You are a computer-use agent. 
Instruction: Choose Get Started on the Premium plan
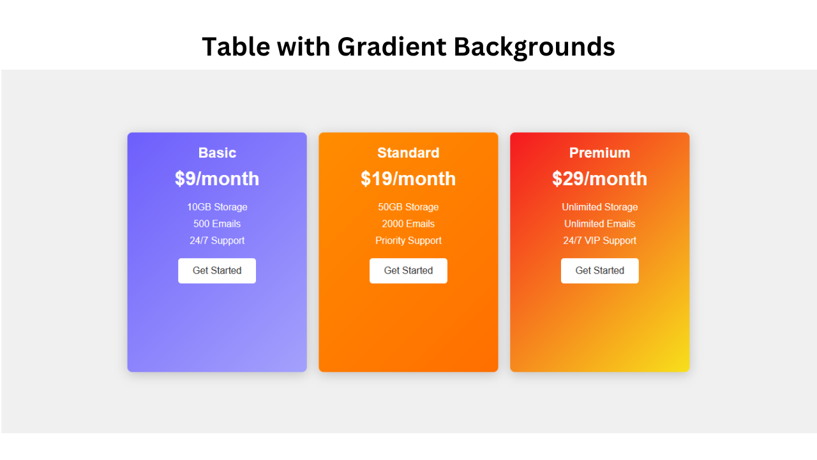[x=599, y=271]
